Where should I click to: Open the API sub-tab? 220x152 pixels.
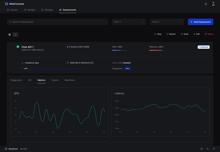click(30, 80)
